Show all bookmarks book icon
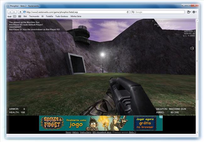Viewport: 204px width, 142px height. point(14,16)
